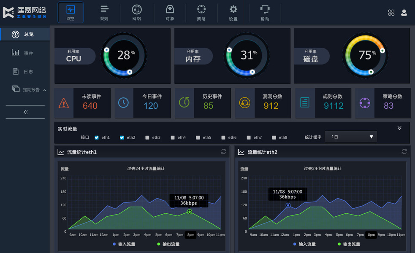Screen dimensions: 415x253
Task: Toggle 输入流量 legend in eth2 chart
Action: (x=304, y=244)
